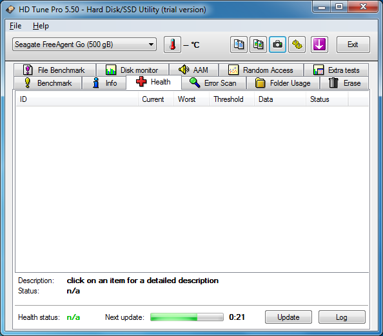Open the File menu
This screenshot has width=383, height=336.
coord(15,26)
